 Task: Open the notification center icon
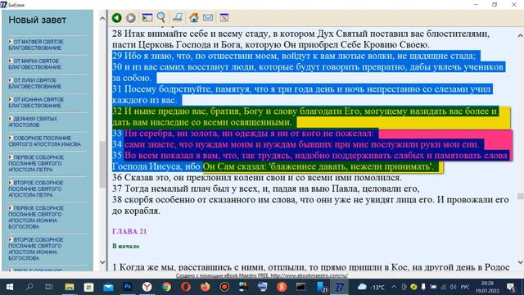(511, 287)
